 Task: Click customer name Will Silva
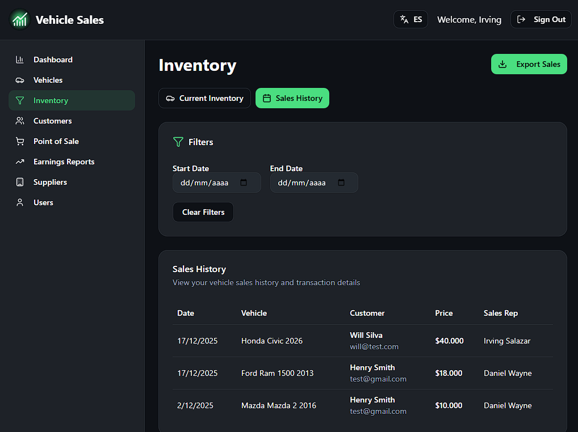(x=366, y=335)
